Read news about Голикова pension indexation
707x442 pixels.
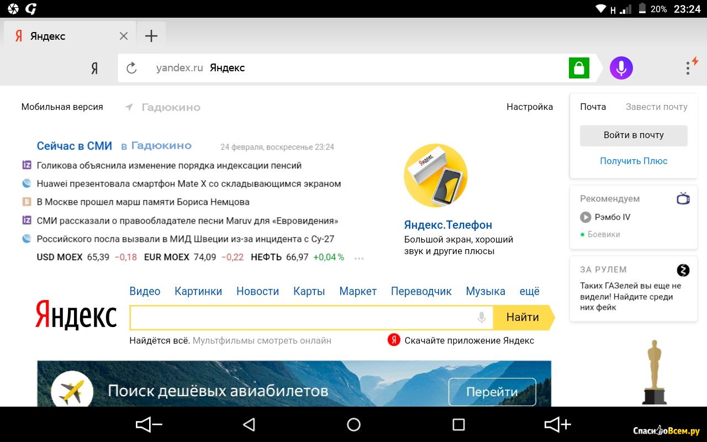pos(169,165)
